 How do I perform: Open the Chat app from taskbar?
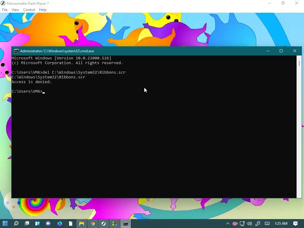tap(48, 224)
